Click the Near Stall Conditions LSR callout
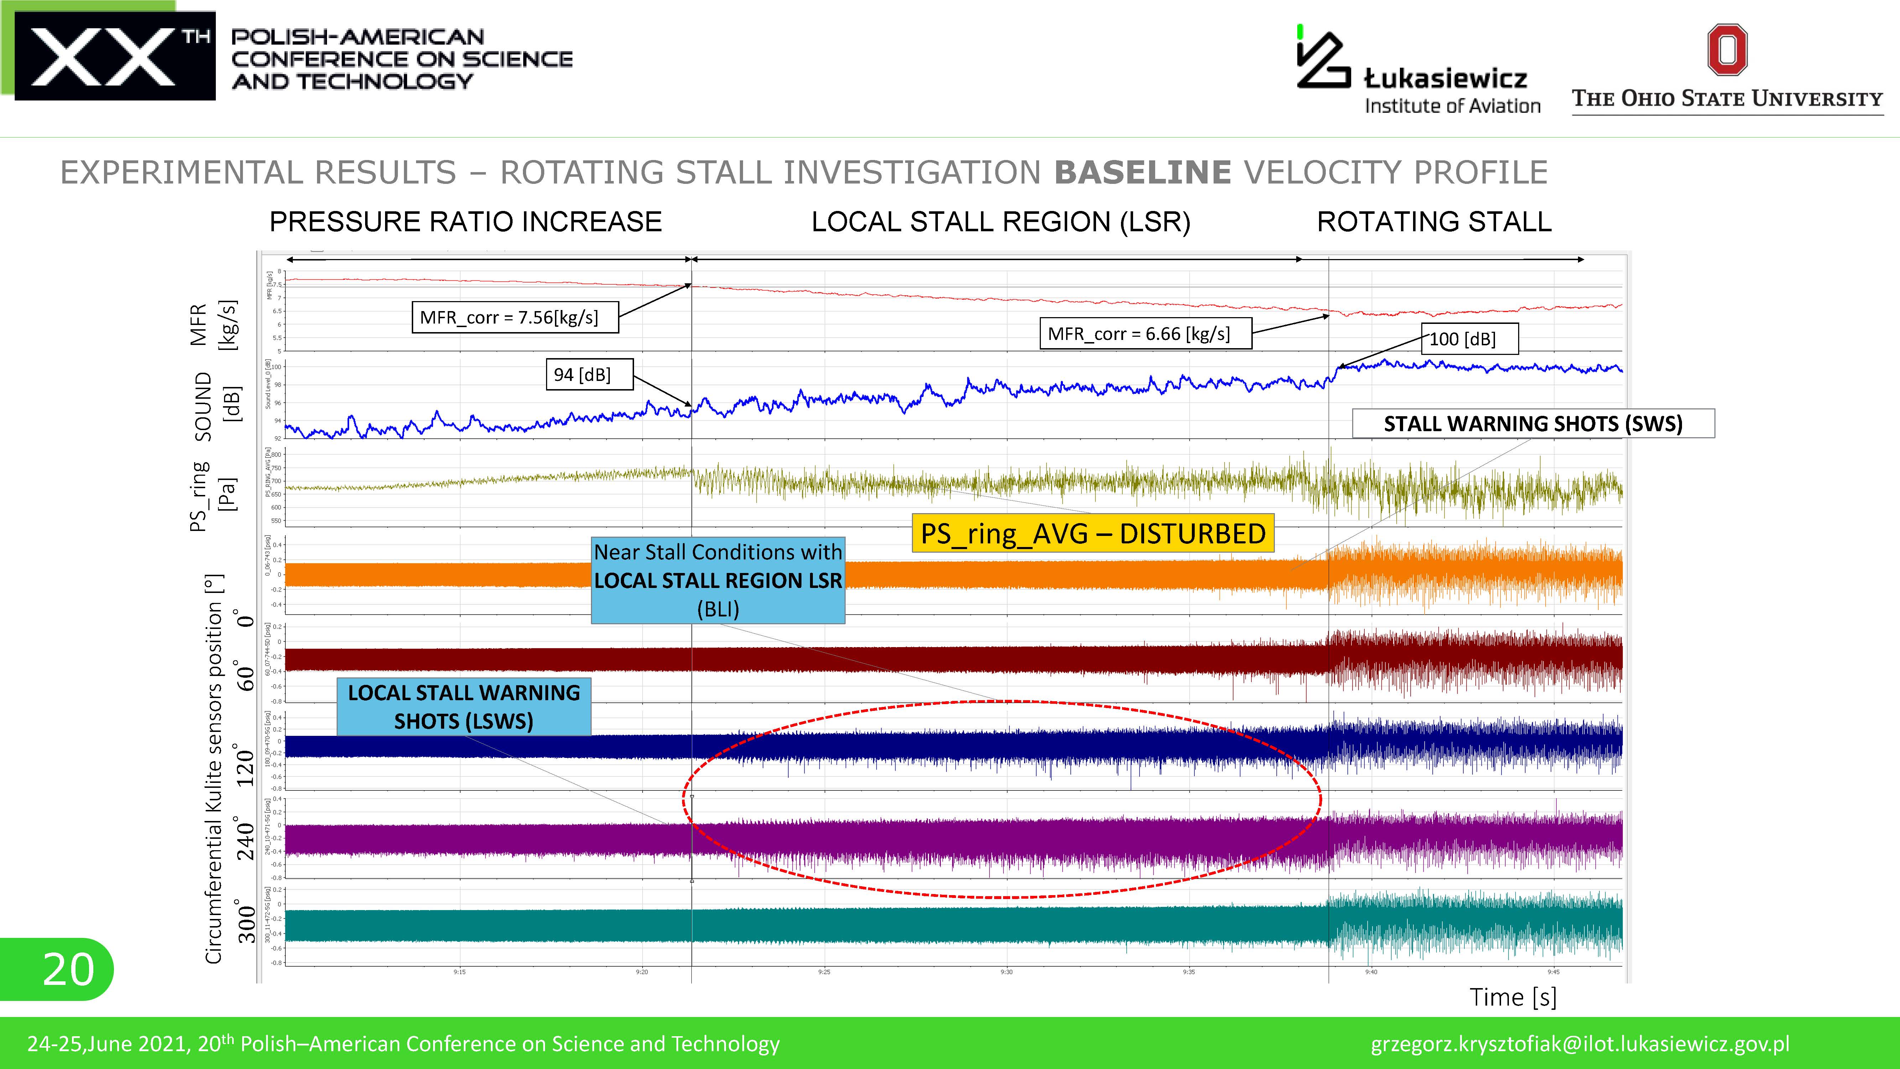The width and height of the screenshot is (1900, 1069). coord(718,580)
